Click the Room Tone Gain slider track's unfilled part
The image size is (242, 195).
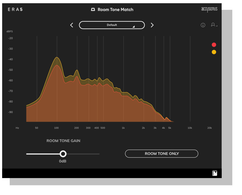point(83,154)
